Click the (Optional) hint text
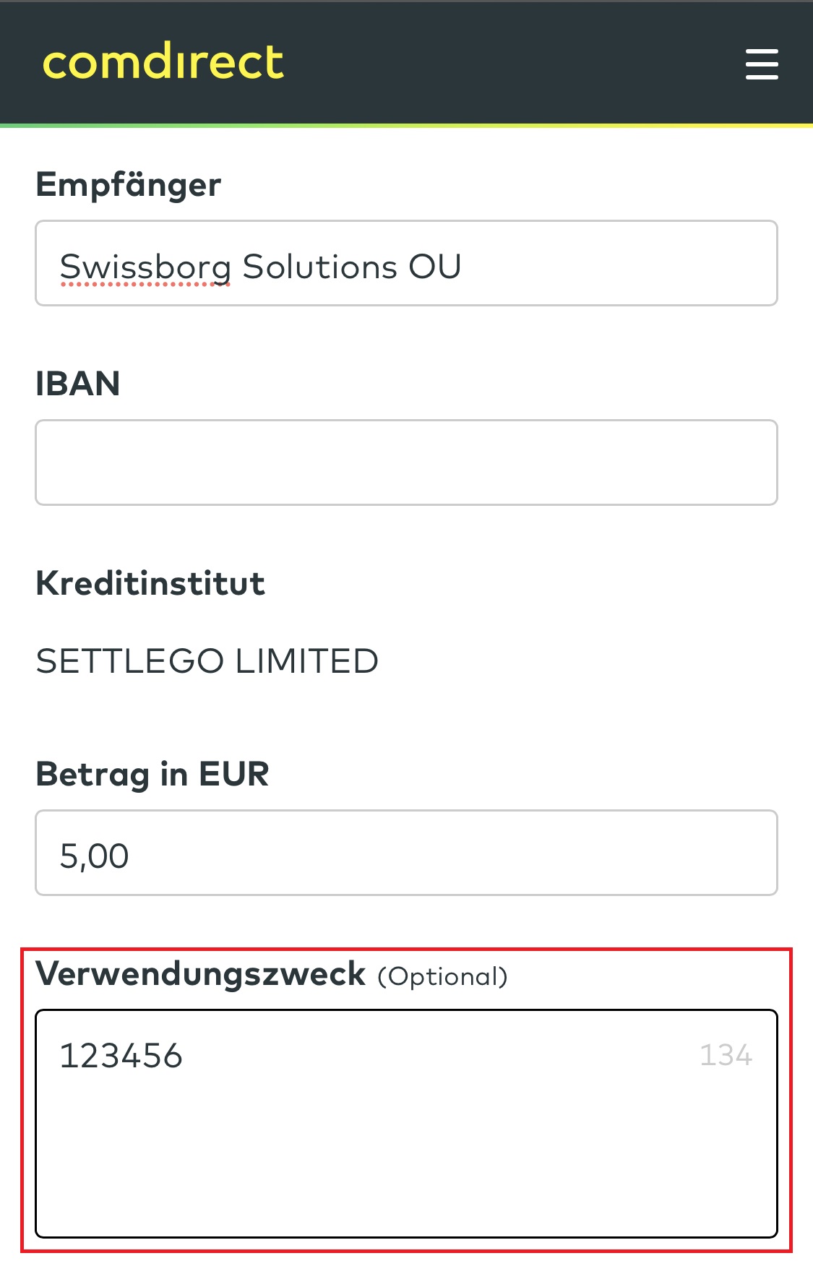Viewport: 813px width, 1274px height. click(442, 976)
